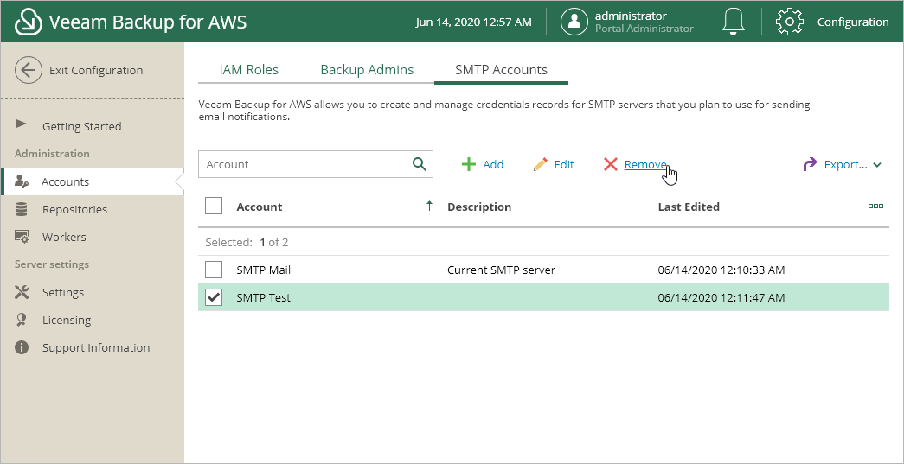Check the SMTP Mail row checkbox
This screenshot has width=904, height=464.
(214, 269)
